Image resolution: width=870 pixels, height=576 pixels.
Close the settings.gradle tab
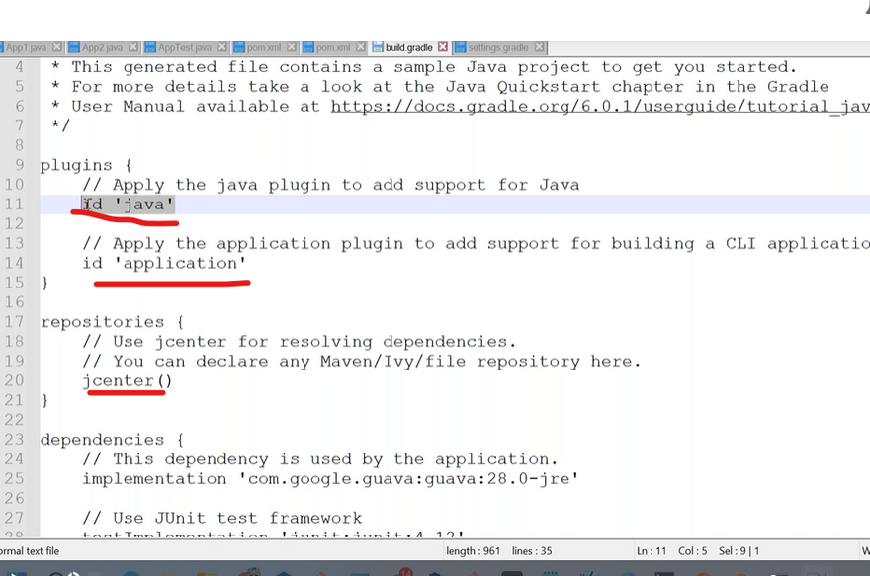(539, 47)
